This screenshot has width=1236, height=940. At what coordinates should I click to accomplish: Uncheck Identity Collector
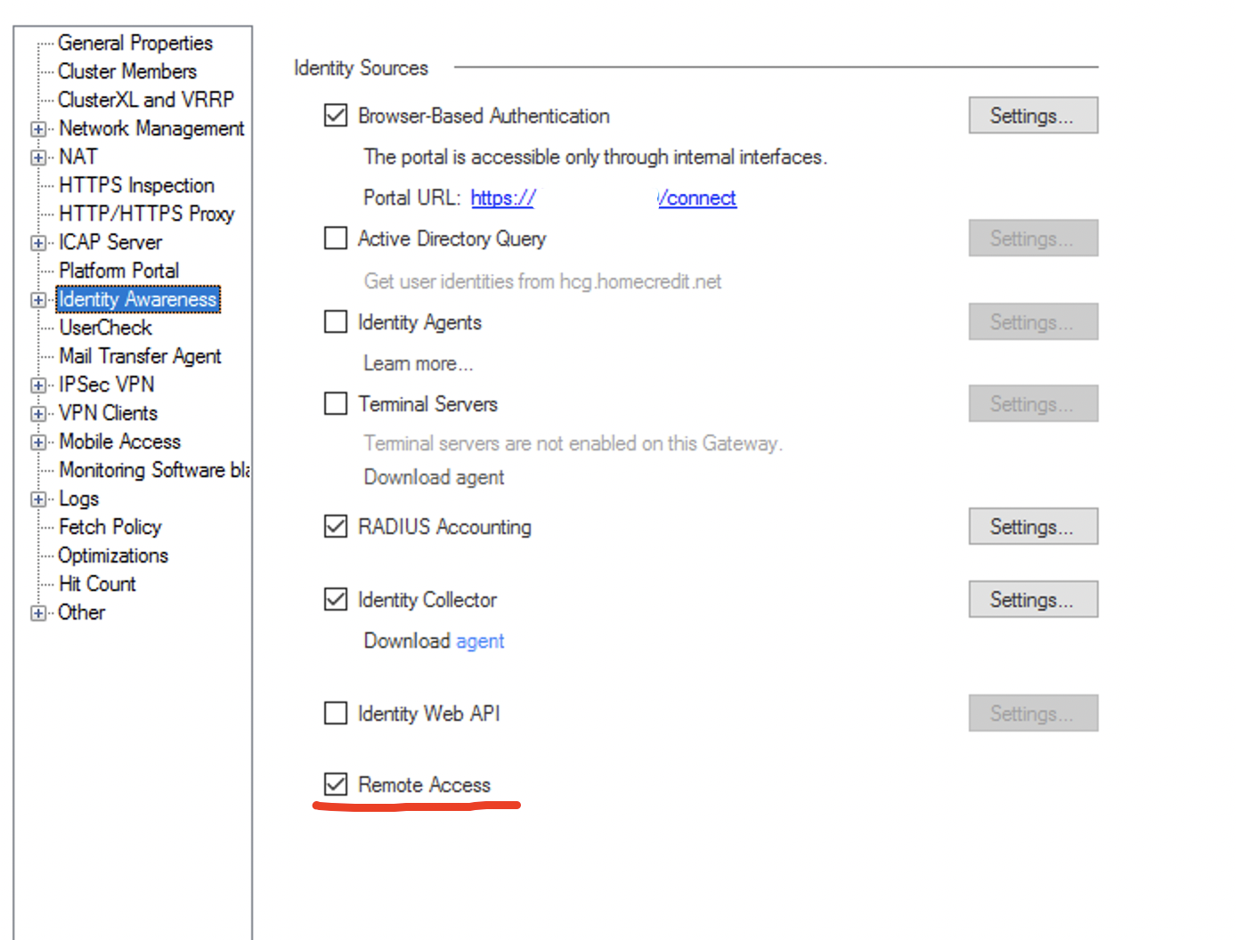click(x=335, y=599)
